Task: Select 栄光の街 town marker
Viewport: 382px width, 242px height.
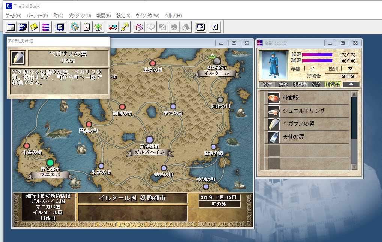Action: pos(173,106)
